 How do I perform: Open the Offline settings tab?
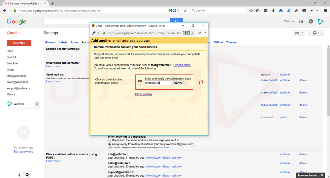[x=218, y=42]
